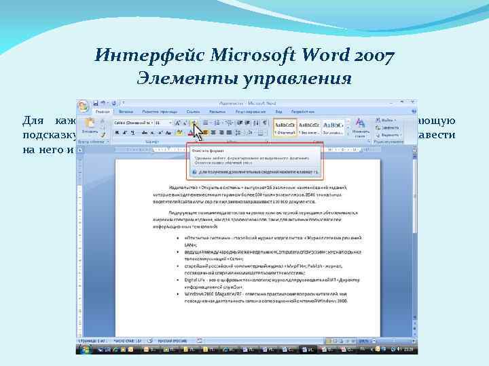Apply the No Spacing style
489x366 pixels.
[x=309, y=128]
